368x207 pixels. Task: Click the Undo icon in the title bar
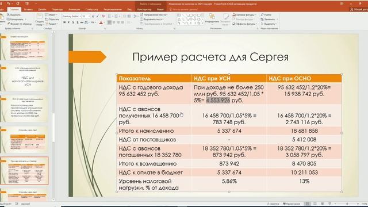tap(9, 3)
